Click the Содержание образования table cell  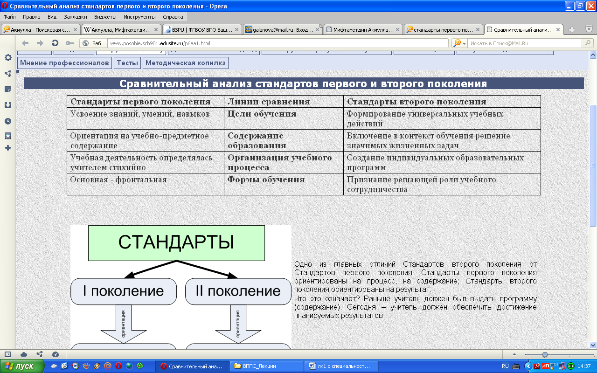click(284, 140)
